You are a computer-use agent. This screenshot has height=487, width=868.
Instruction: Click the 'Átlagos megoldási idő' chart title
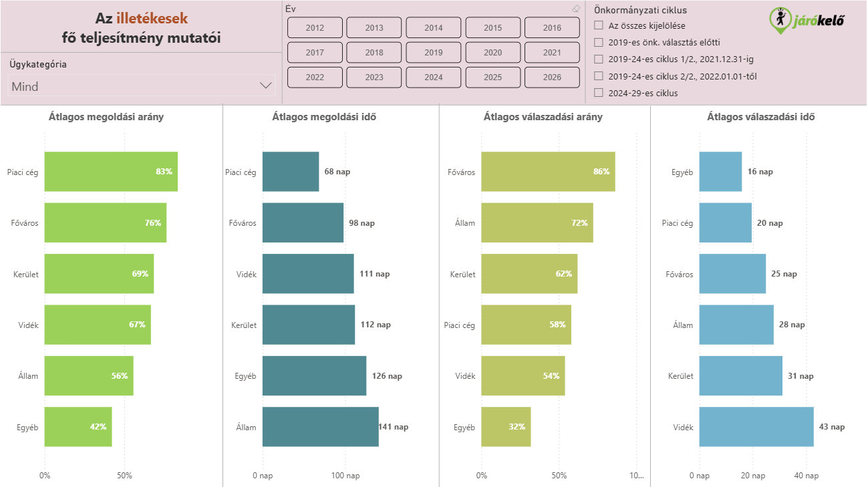[324, 117]
